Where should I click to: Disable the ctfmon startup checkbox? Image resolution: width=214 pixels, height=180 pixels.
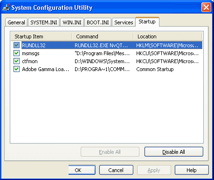coord(16,61)
